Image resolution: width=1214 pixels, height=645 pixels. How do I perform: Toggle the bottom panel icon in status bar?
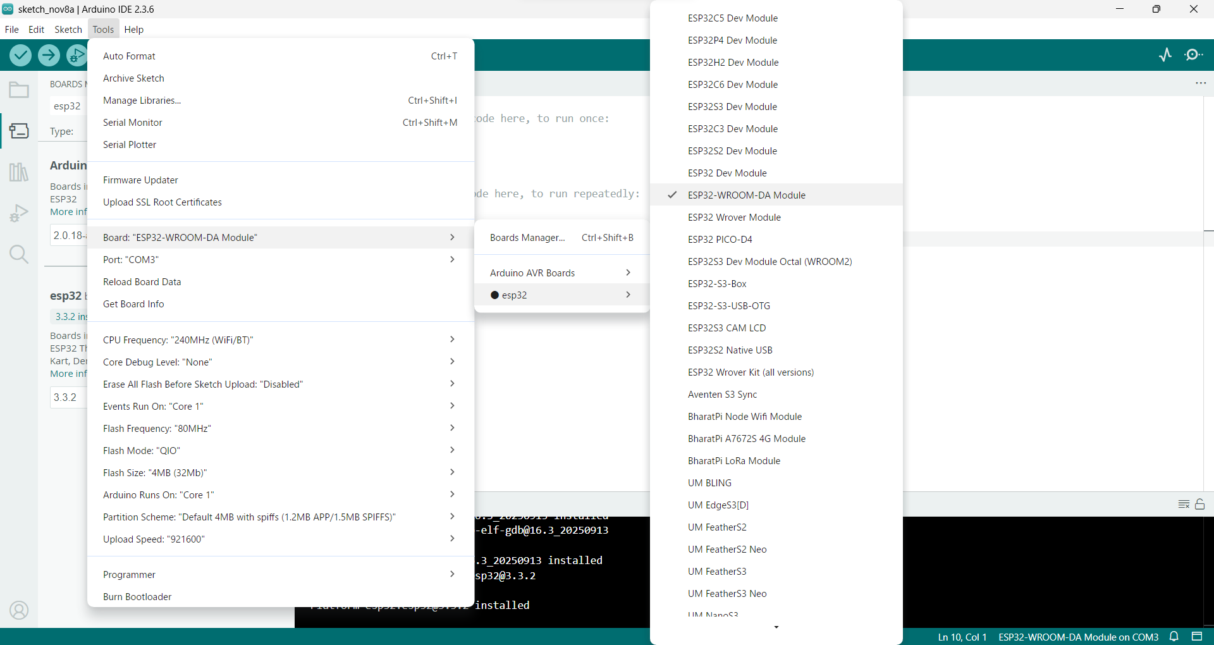[x=1197, y=637]
